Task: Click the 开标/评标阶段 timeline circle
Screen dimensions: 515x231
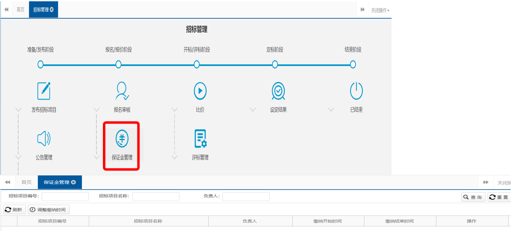Action: click(x=197, y=64)
